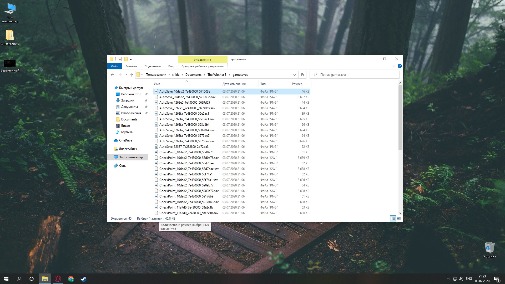The height and width of the screenshot is (284, 505).
Task: Switch to large thumbnails view icon
Action: [x=399, y=218]
